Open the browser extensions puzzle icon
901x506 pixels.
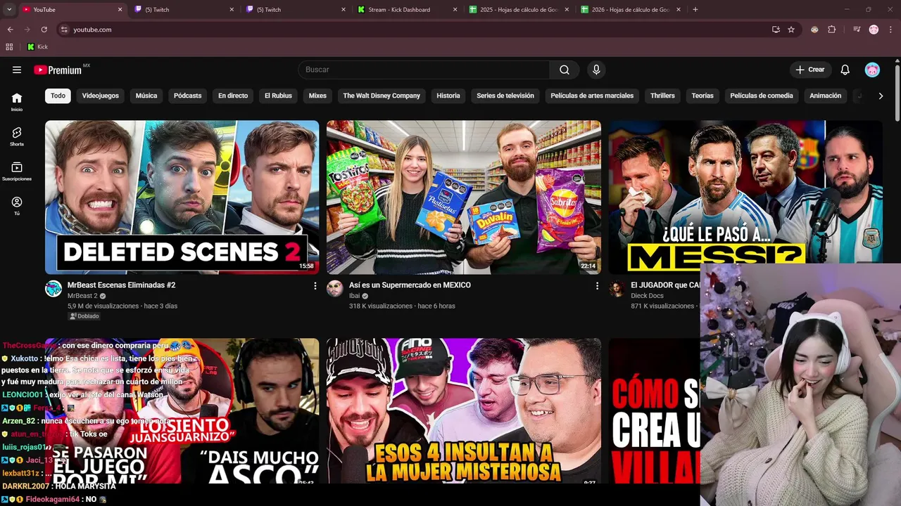[x=831, y=30]
